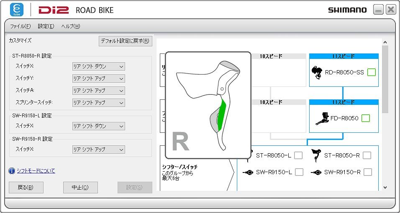
Task: Click the green highlighted switch on lever diagram
Action: click(221, 115)
